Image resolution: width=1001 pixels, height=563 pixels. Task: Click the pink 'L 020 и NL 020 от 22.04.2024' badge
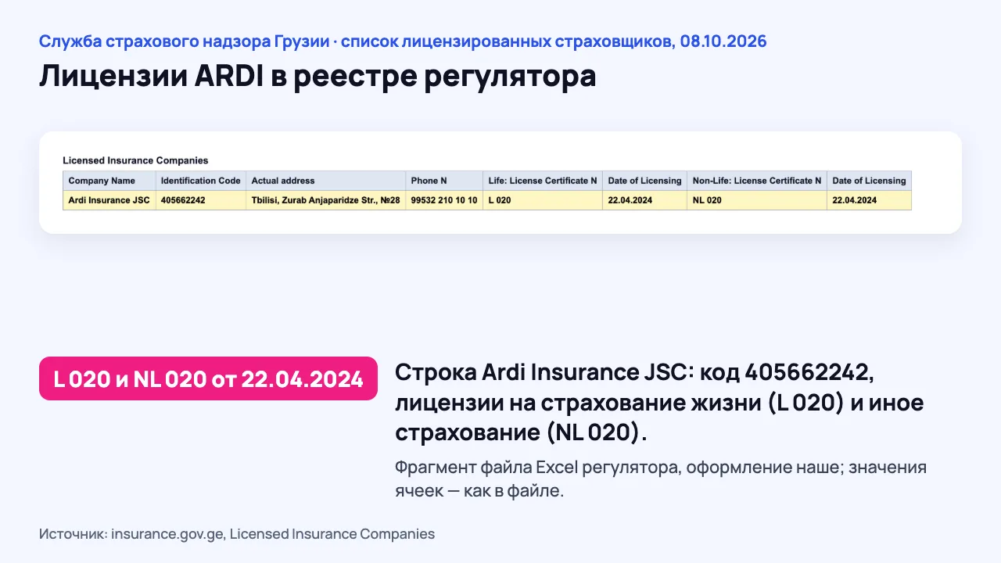pos(208,378)
